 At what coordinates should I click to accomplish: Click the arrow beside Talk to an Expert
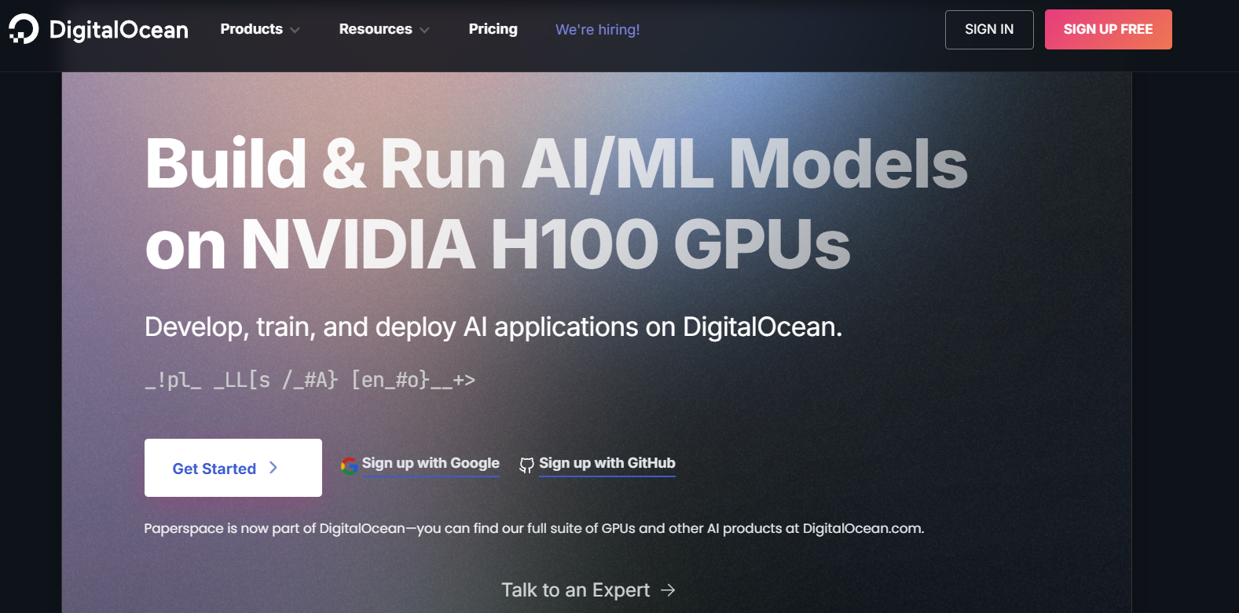[668, 590]
